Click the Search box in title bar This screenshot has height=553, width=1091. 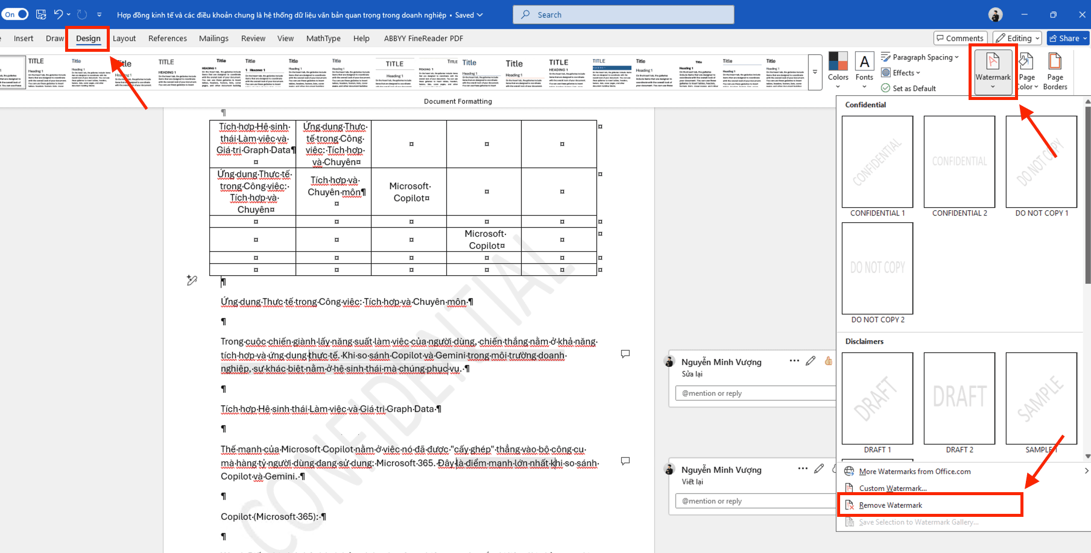coord(624,14)
